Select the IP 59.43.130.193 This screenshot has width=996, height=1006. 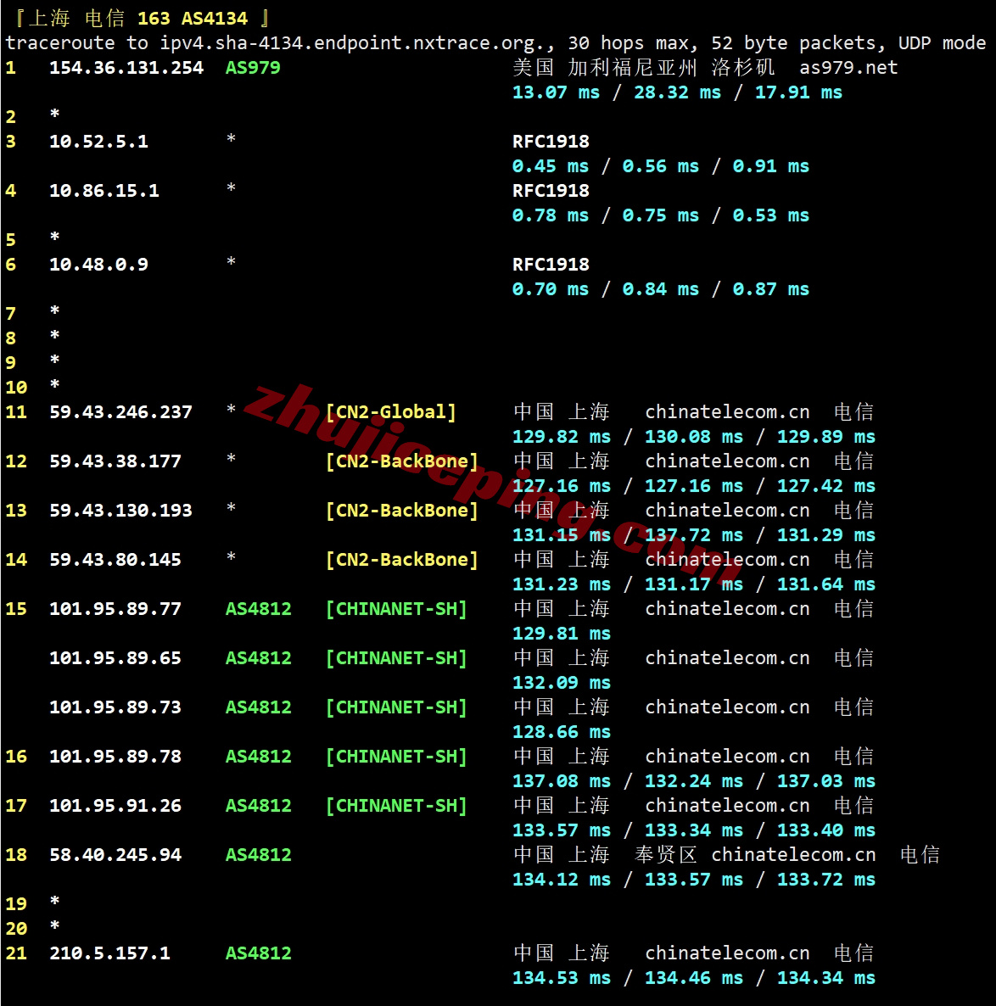pyautogui.click(x=120, y=511)
